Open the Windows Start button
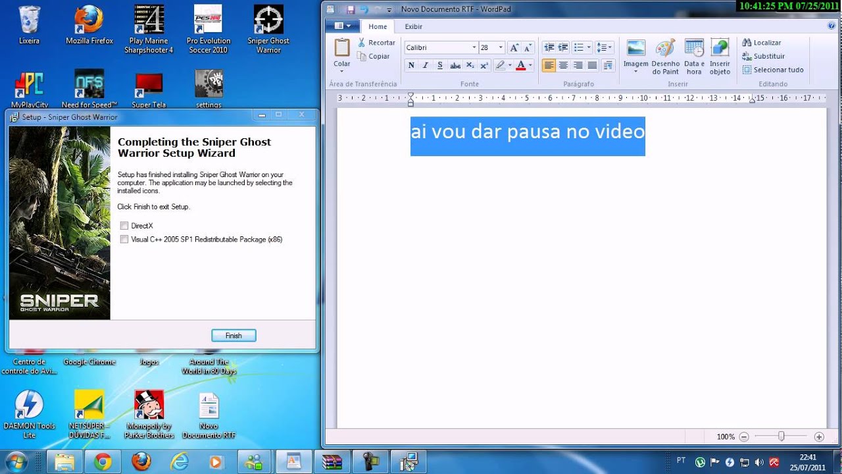842x474 pixels. coord(15,461)
